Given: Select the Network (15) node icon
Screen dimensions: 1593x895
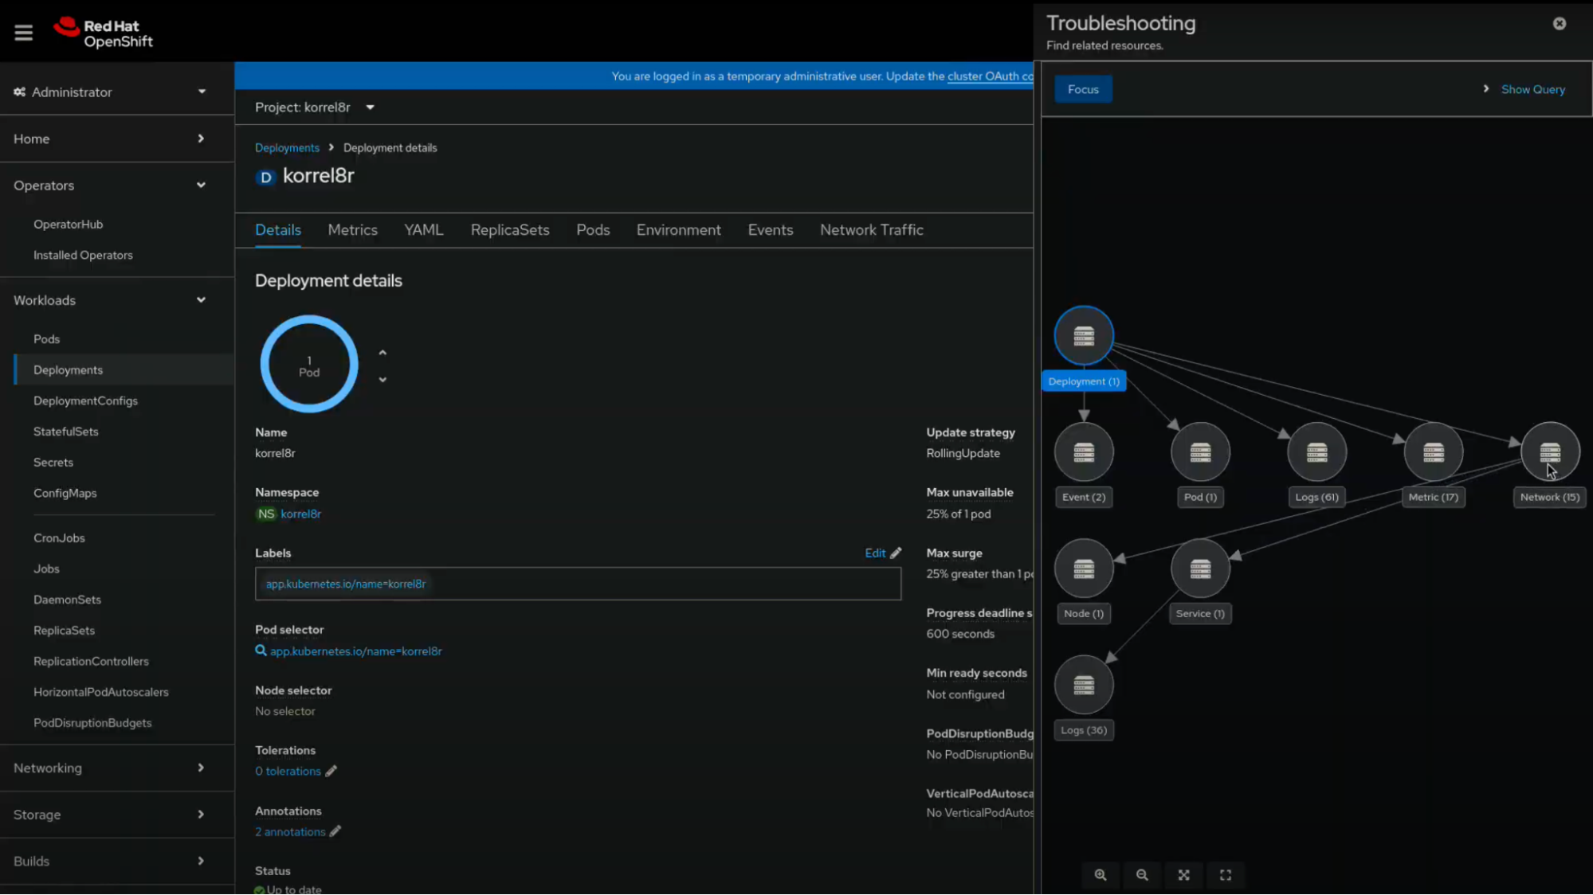Looking at the screenshot, I should pyautogui.click(x=1549, y=452).
